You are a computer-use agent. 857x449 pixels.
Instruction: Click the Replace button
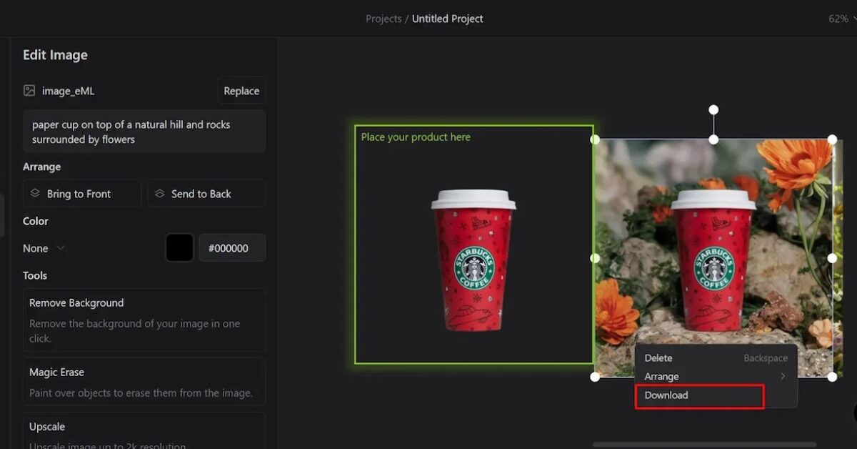(241, 91)
